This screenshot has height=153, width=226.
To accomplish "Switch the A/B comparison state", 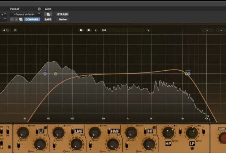I will (x=6, y=30).
